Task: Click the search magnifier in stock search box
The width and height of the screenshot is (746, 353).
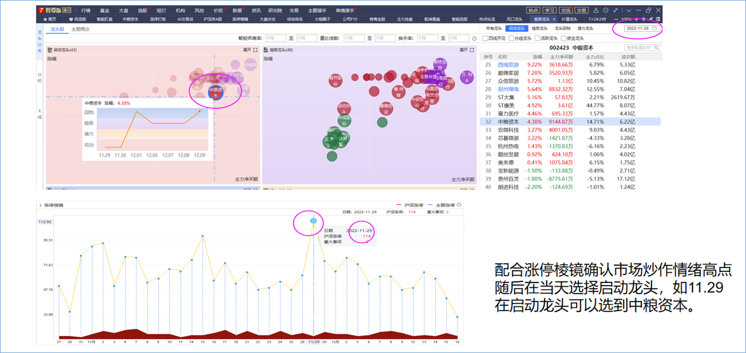Action: click(657, 48)
